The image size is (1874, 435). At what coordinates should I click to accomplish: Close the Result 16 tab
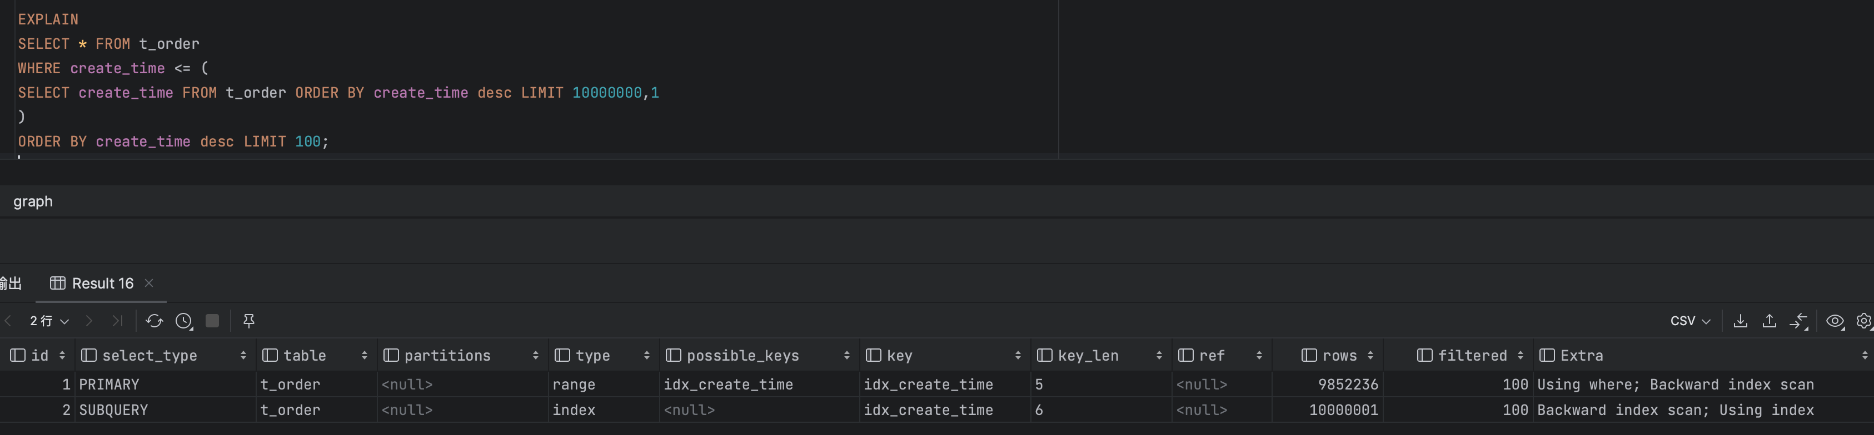[x=149, y=283]
